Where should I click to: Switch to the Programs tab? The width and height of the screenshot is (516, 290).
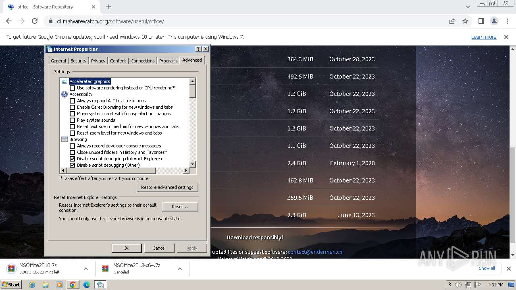coord(168,61)
